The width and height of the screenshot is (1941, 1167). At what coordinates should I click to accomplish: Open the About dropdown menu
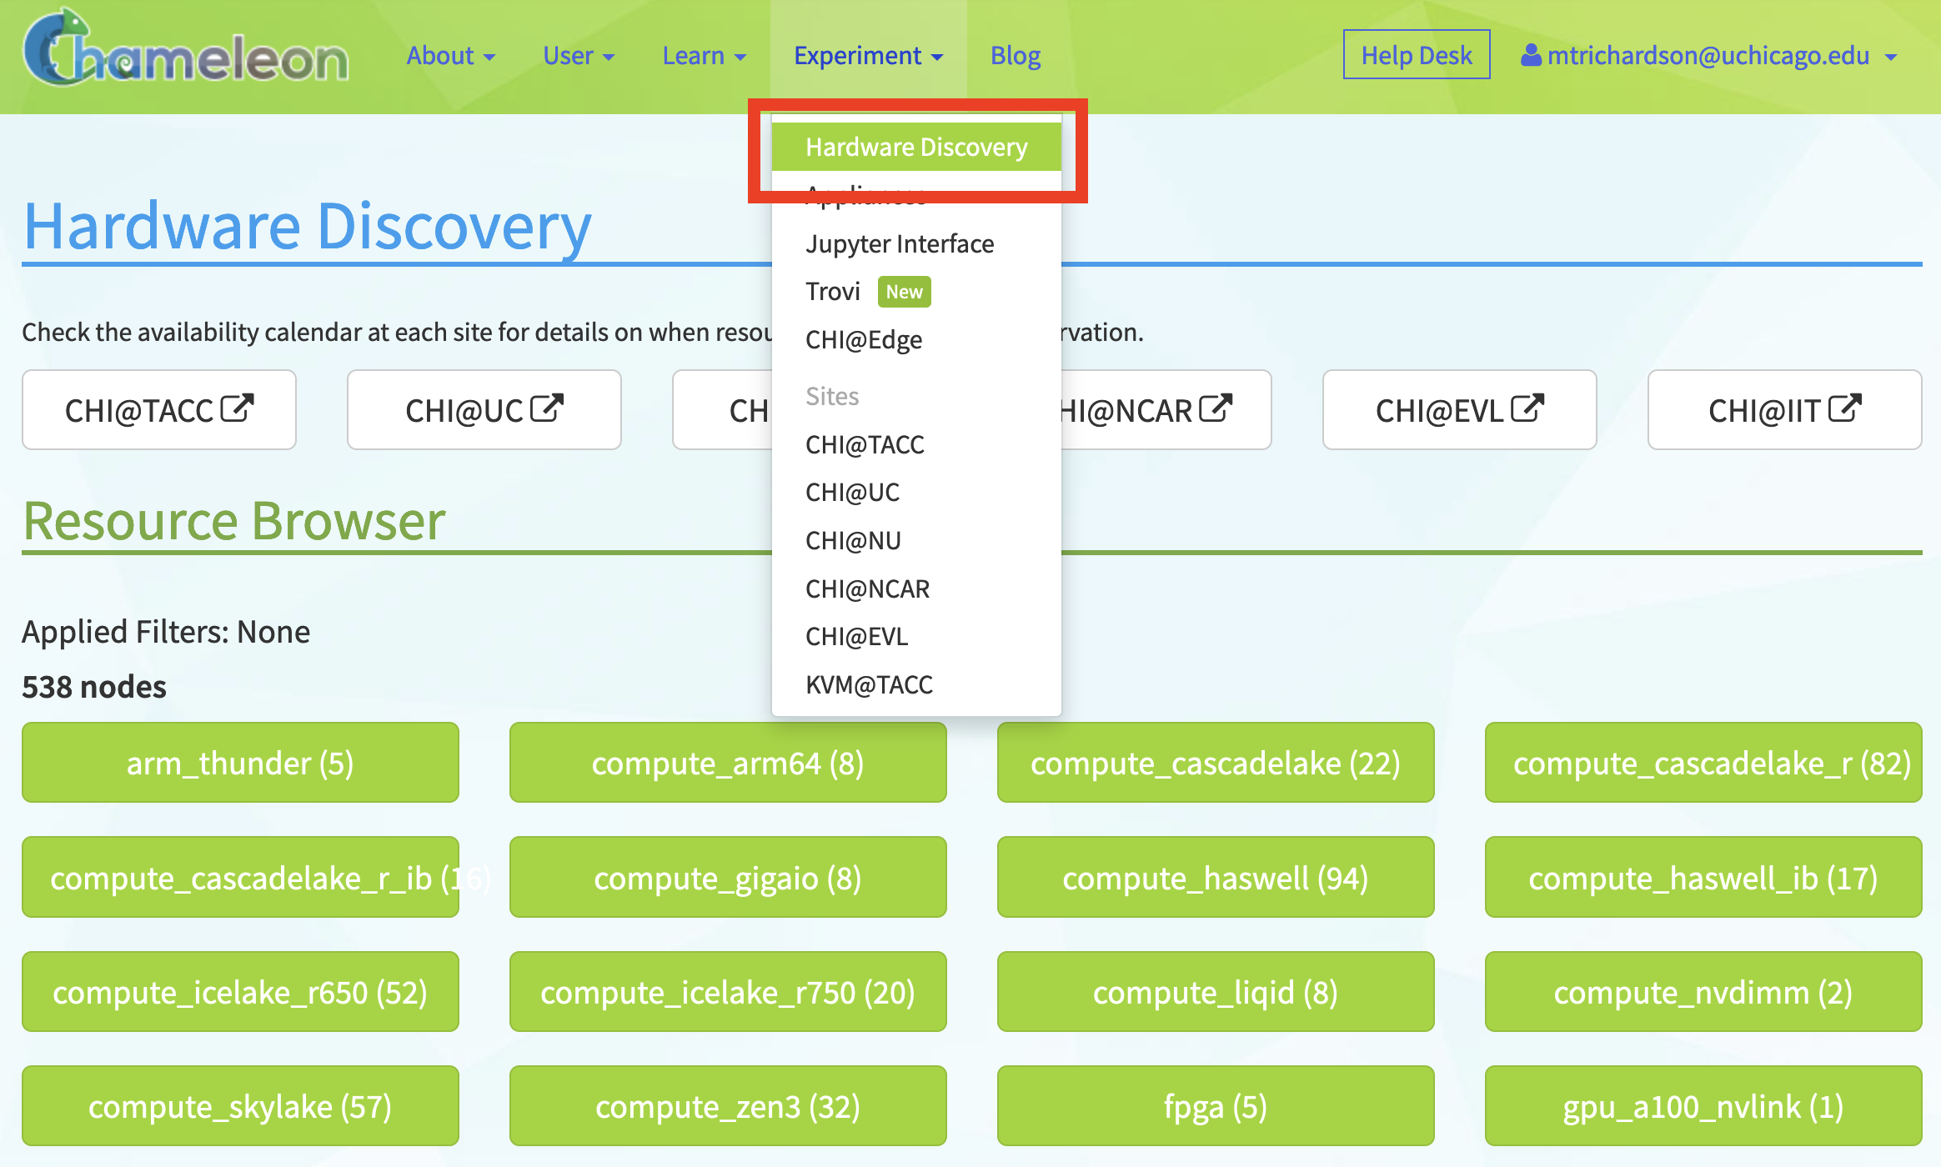(x=451, y=56)
